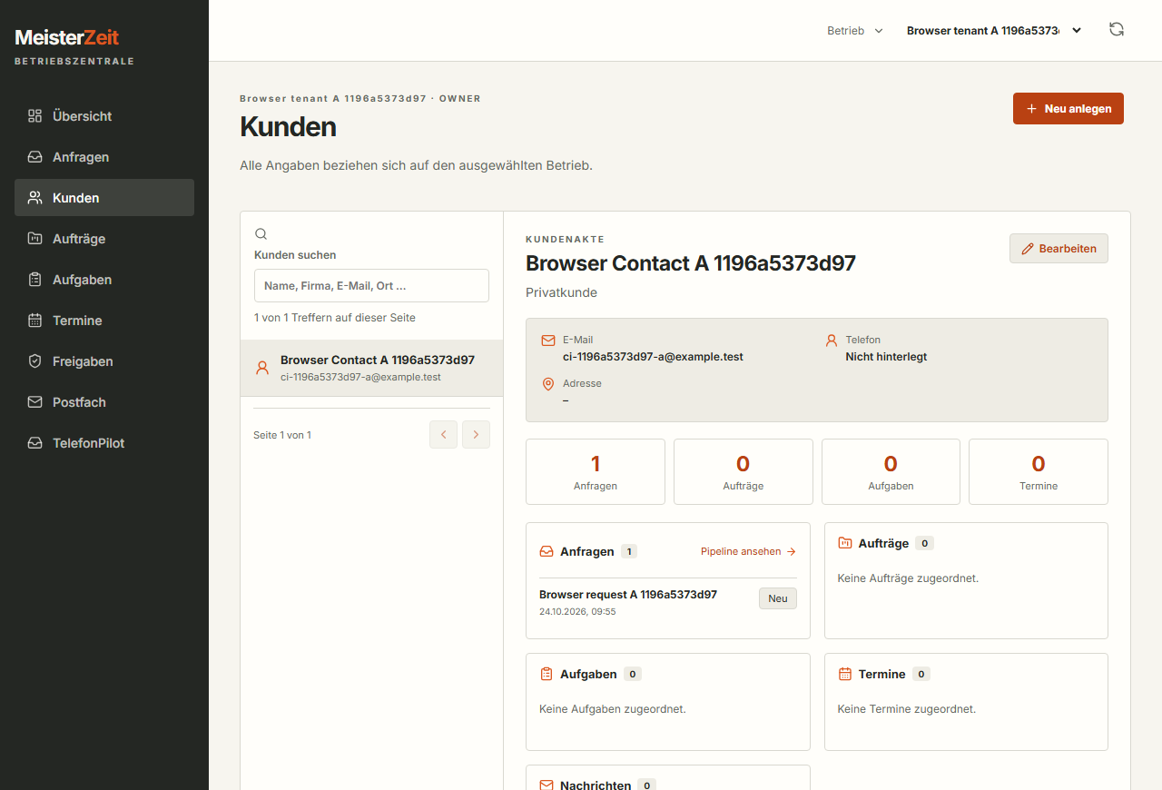Click the Adresse location pin icon
Screen dimensions: 1162x790
[548, 384]
